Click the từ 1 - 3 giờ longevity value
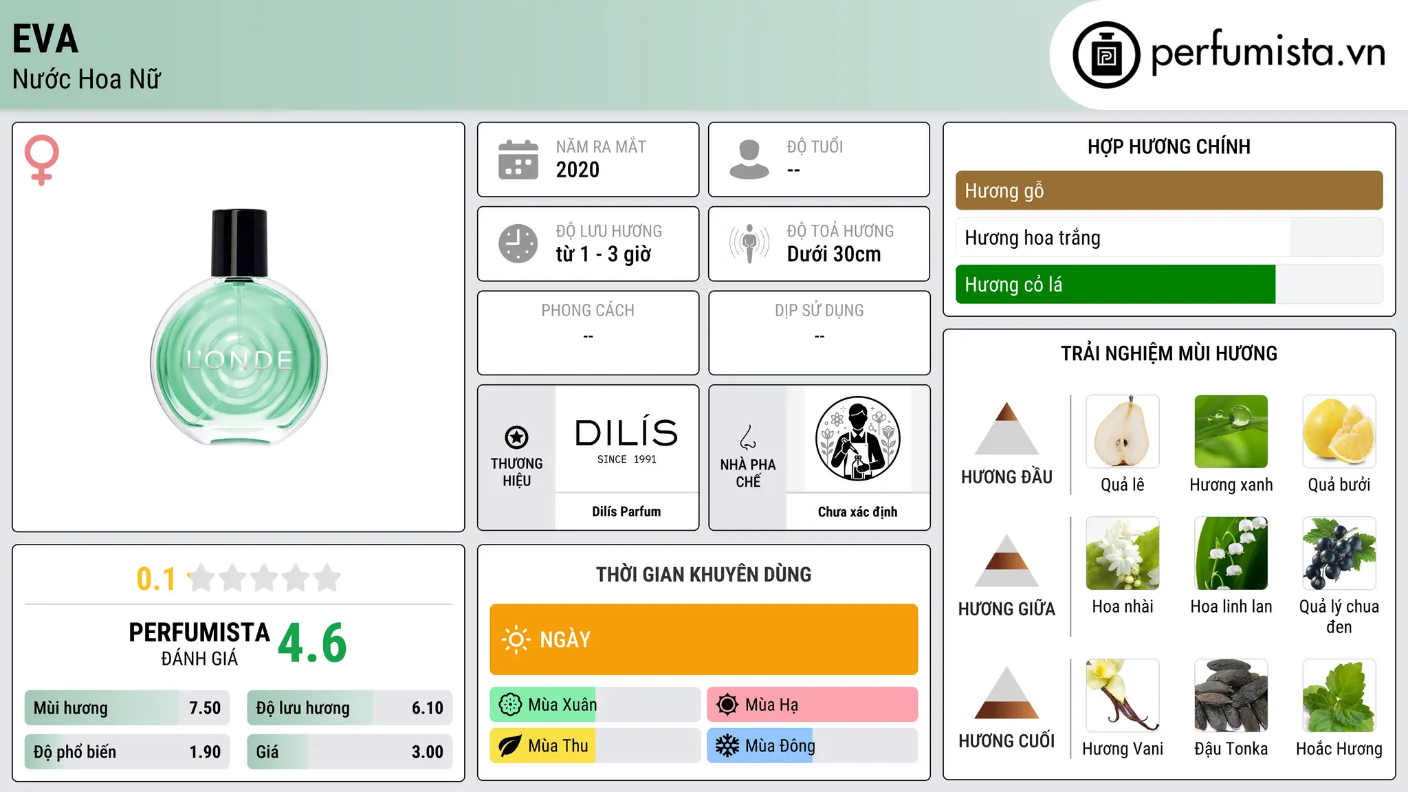 coord(604,254)
